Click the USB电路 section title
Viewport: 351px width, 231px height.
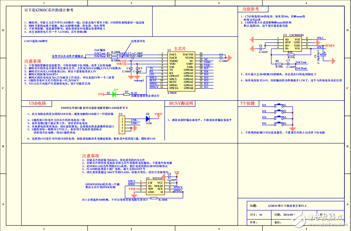coord(38,103)
